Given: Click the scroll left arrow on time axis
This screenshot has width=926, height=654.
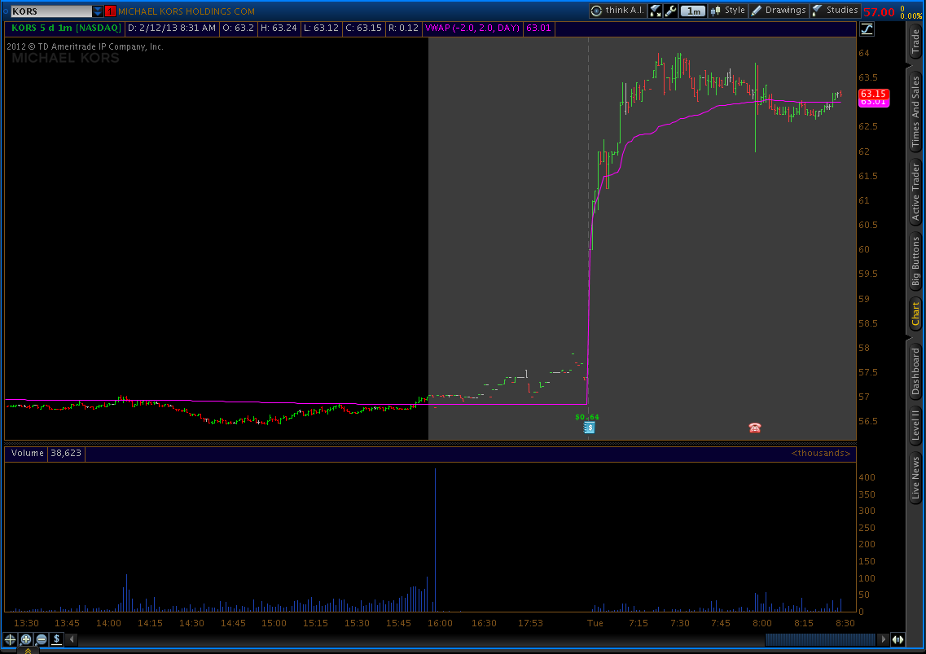Looking at the screenshot, I should pos(72,639).
